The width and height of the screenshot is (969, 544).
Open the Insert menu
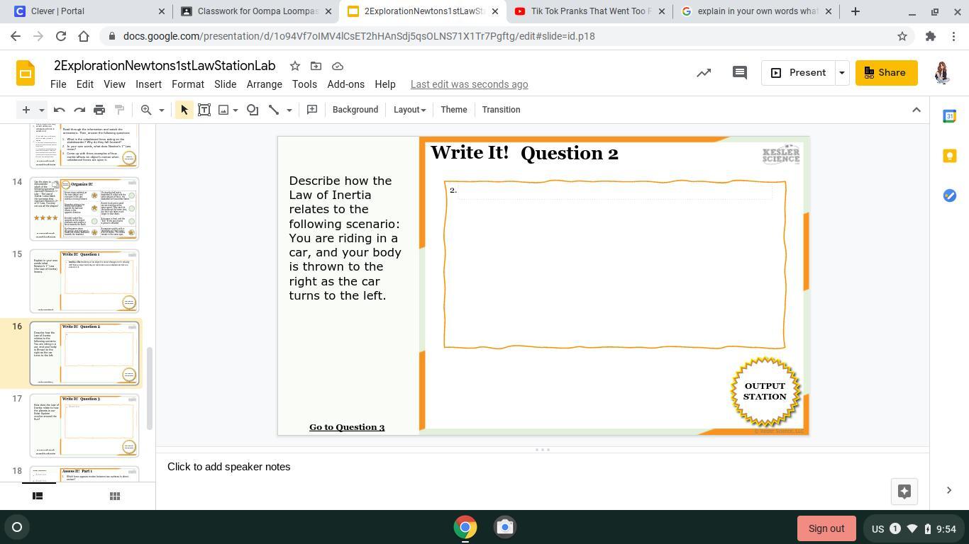point(148,84)
